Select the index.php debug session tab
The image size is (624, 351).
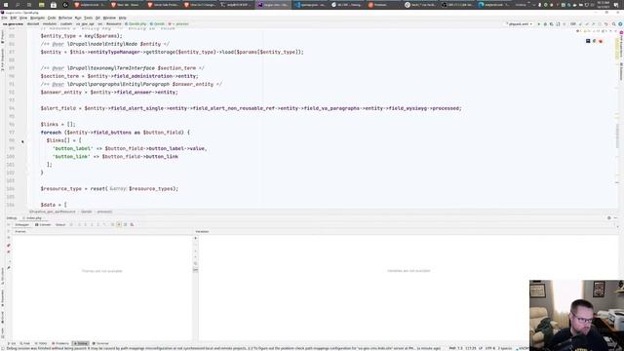click(x=32, y=218)
